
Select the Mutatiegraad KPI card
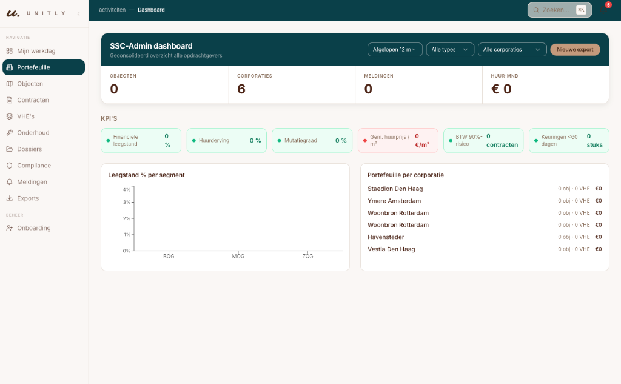[x=312, y=140]
